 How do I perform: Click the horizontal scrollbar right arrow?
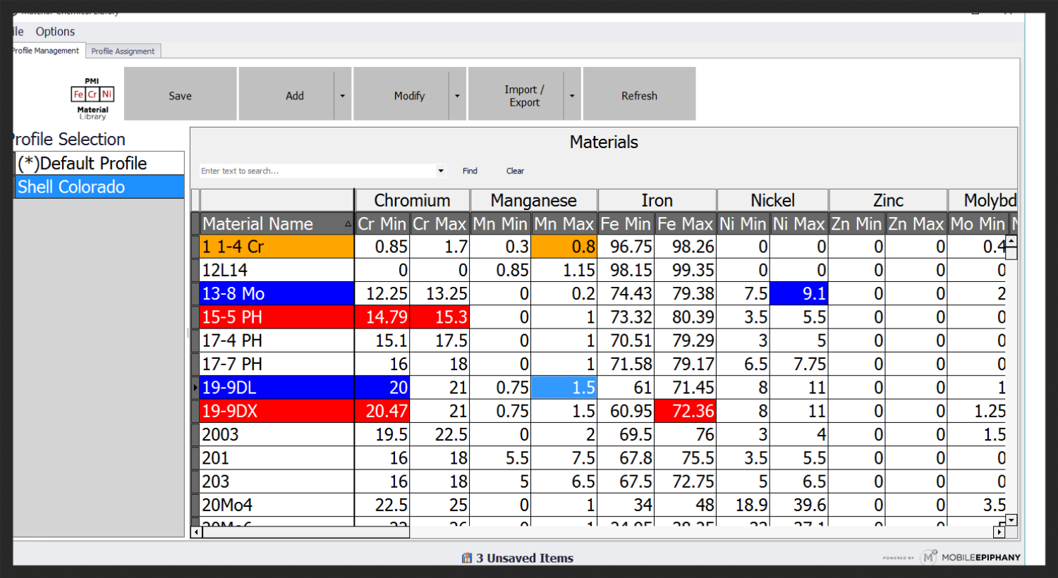point(999,532)
